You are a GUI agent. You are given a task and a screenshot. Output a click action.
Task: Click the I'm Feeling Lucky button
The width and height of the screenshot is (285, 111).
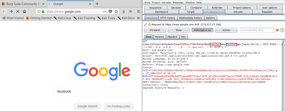pyautogui.click(x=119, y=106)
